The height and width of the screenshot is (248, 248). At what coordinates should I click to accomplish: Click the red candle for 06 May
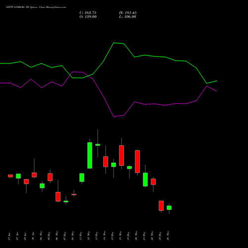point(58,196)
